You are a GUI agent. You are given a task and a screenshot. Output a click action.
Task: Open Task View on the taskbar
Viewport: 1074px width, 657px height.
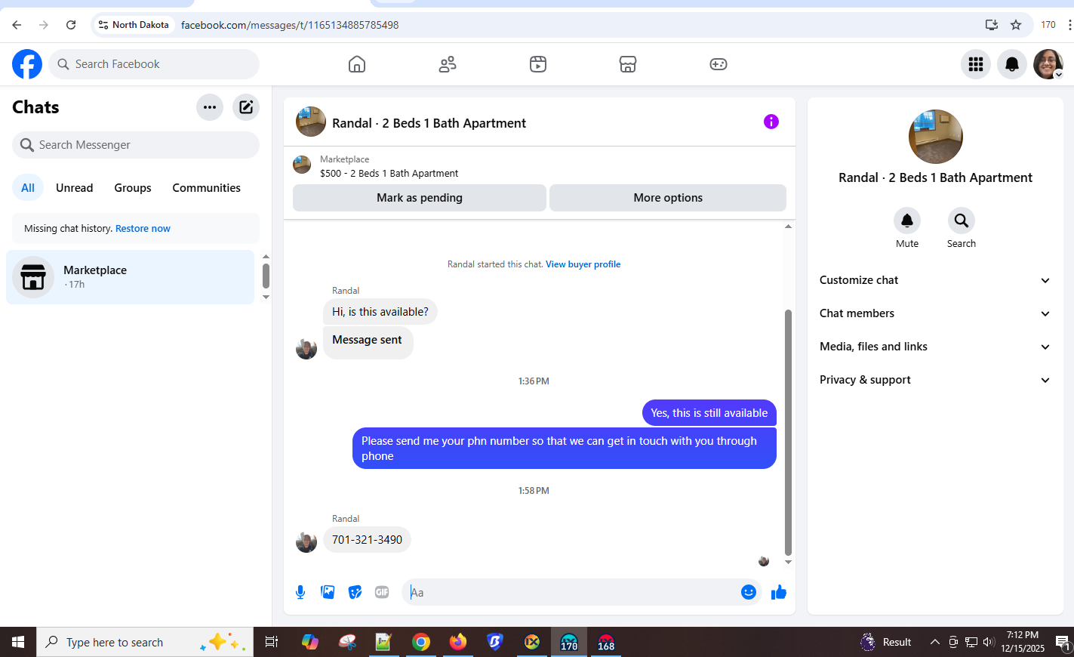coord(272,642)
